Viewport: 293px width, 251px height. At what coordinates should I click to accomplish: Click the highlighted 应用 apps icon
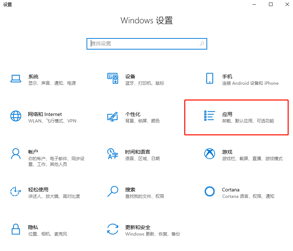pyautogui.click(x=209, y=116)
